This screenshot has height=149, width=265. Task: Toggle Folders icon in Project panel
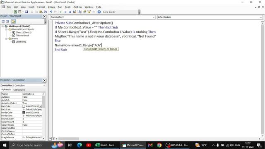tap(13, 21)
